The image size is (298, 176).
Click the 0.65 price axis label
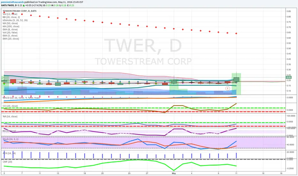(289, 33)
